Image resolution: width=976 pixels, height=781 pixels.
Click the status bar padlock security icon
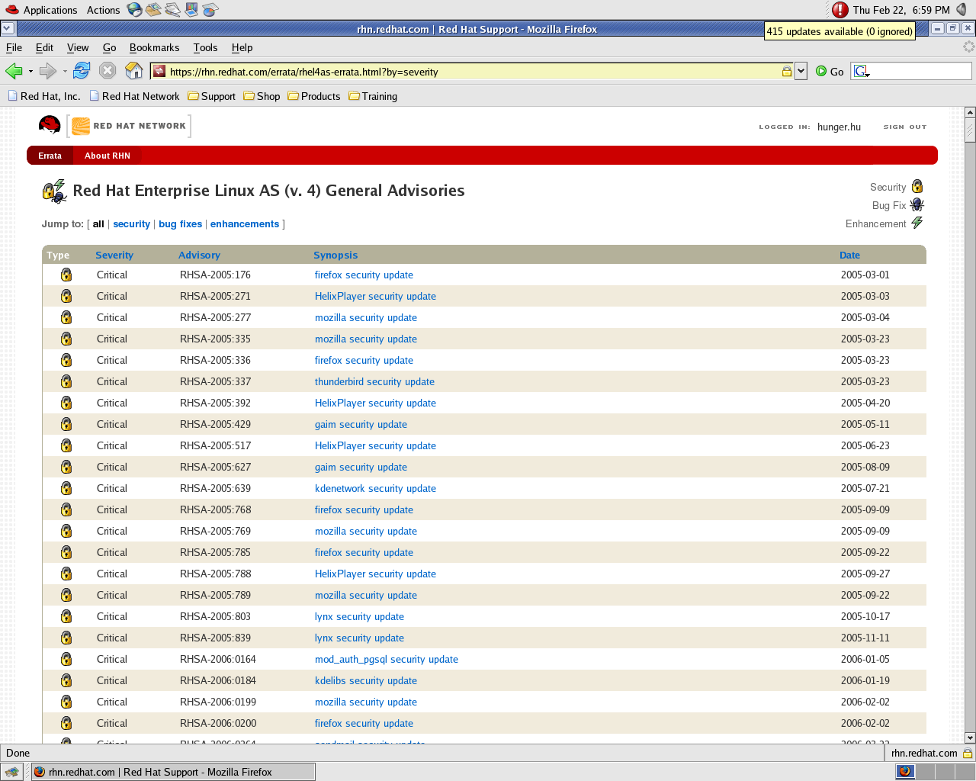click(968, 753)
